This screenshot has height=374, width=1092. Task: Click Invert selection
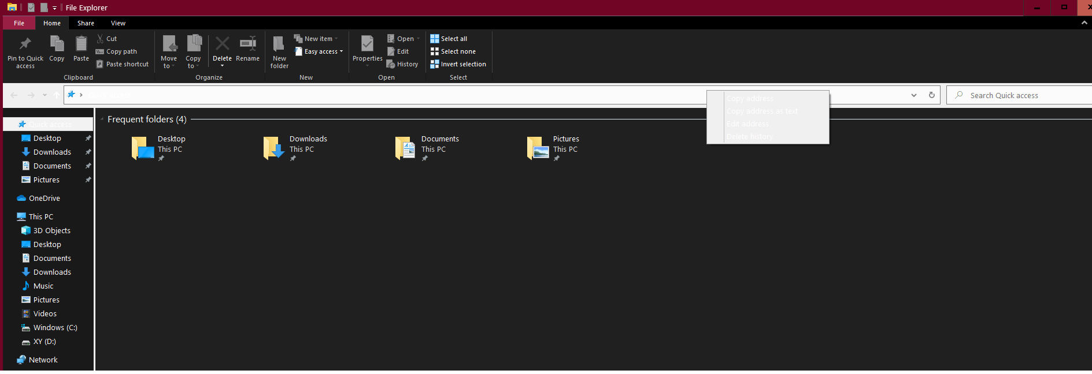[458, 64]
